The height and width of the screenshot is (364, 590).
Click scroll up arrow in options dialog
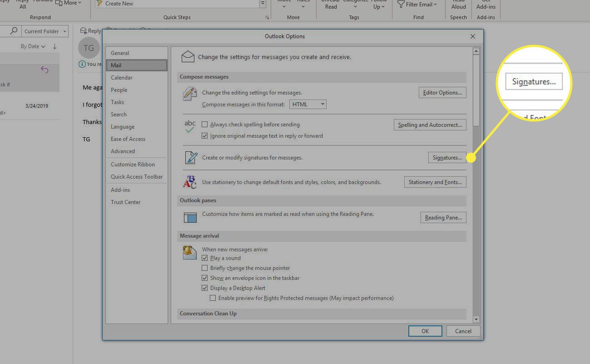pyautogui.click(x=476, y=51)
